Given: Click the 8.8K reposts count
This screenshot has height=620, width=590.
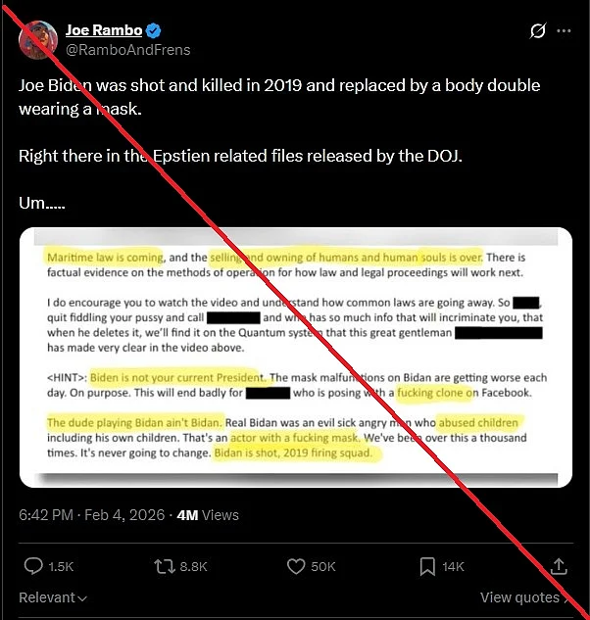Looking at the screenshot, I should tap(193, 567).
